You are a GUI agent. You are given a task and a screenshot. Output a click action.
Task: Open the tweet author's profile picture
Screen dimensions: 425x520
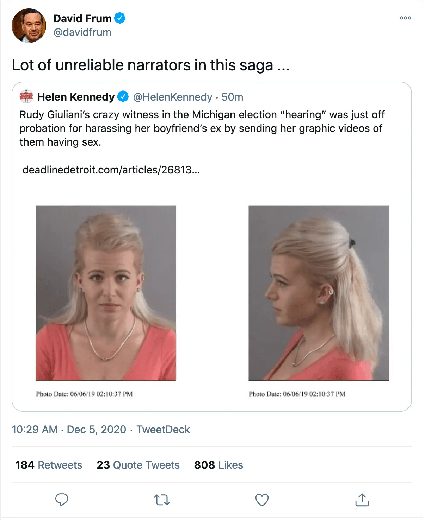coord(29,26)
